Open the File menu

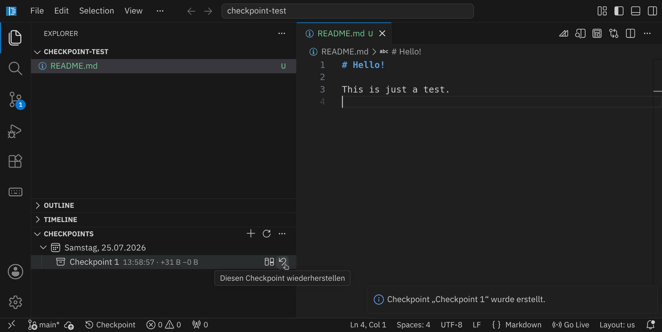pyautogui.click(x=37, y=11)
